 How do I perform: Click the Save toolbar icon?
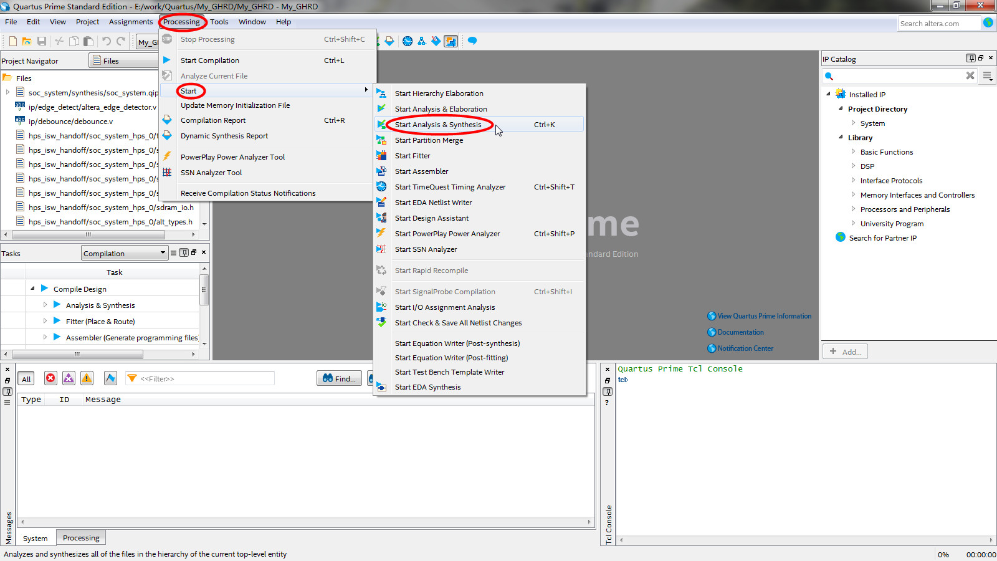pyautogui.click(x=42, y=41)
